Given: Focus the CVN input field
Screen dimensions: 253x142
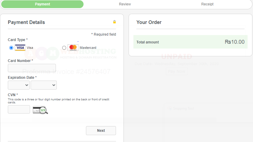Looking at the screenshot, I should [x=19, y=109].
